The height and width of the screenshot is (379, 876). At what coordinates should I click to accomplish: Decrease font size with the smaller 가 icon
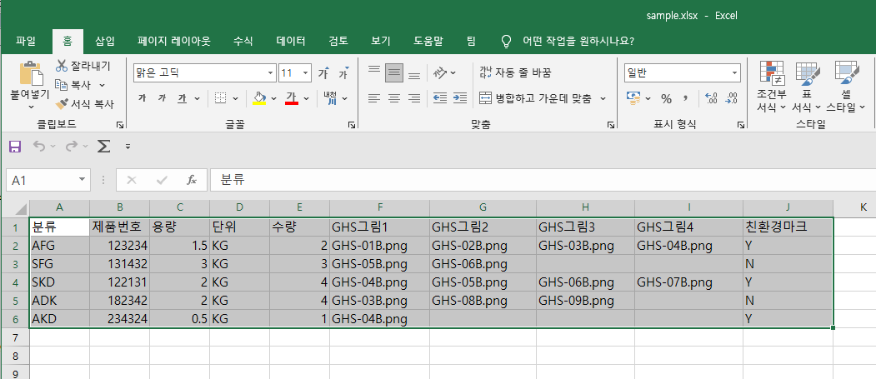click(343, 73)
